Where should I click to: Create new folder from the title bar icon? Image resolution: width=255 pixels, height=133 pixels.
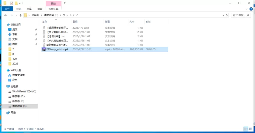16,3
